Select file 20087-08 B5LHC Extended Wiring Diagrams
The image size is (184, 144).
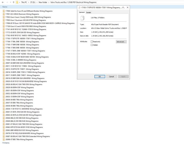[x=28, y=136]
